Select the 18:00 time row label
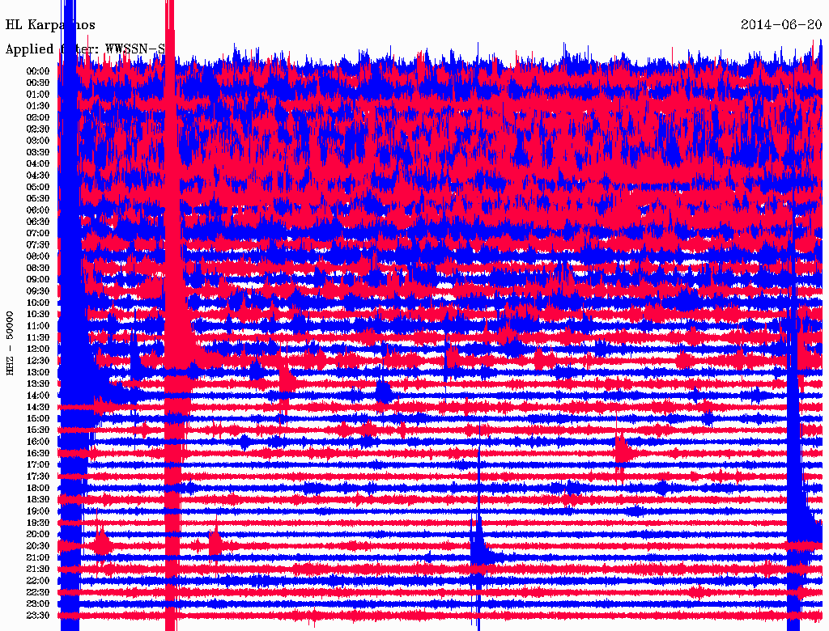829x631 pixels. pos(38,489)
